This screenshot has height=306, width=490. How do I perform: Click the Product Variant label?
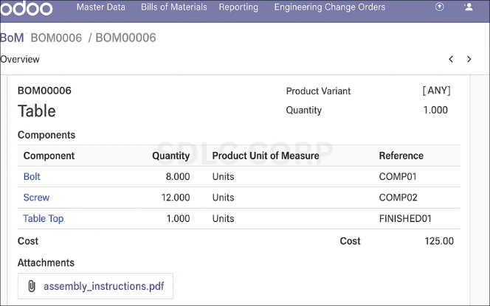click(318, 91)
